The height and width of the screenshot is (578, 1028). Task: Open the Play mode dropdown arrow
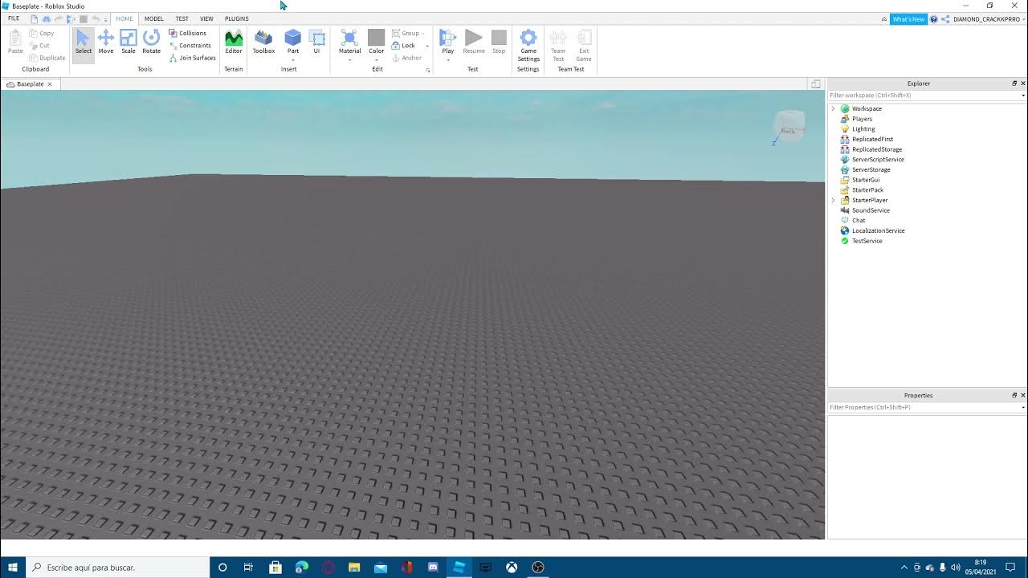point(448,60)
